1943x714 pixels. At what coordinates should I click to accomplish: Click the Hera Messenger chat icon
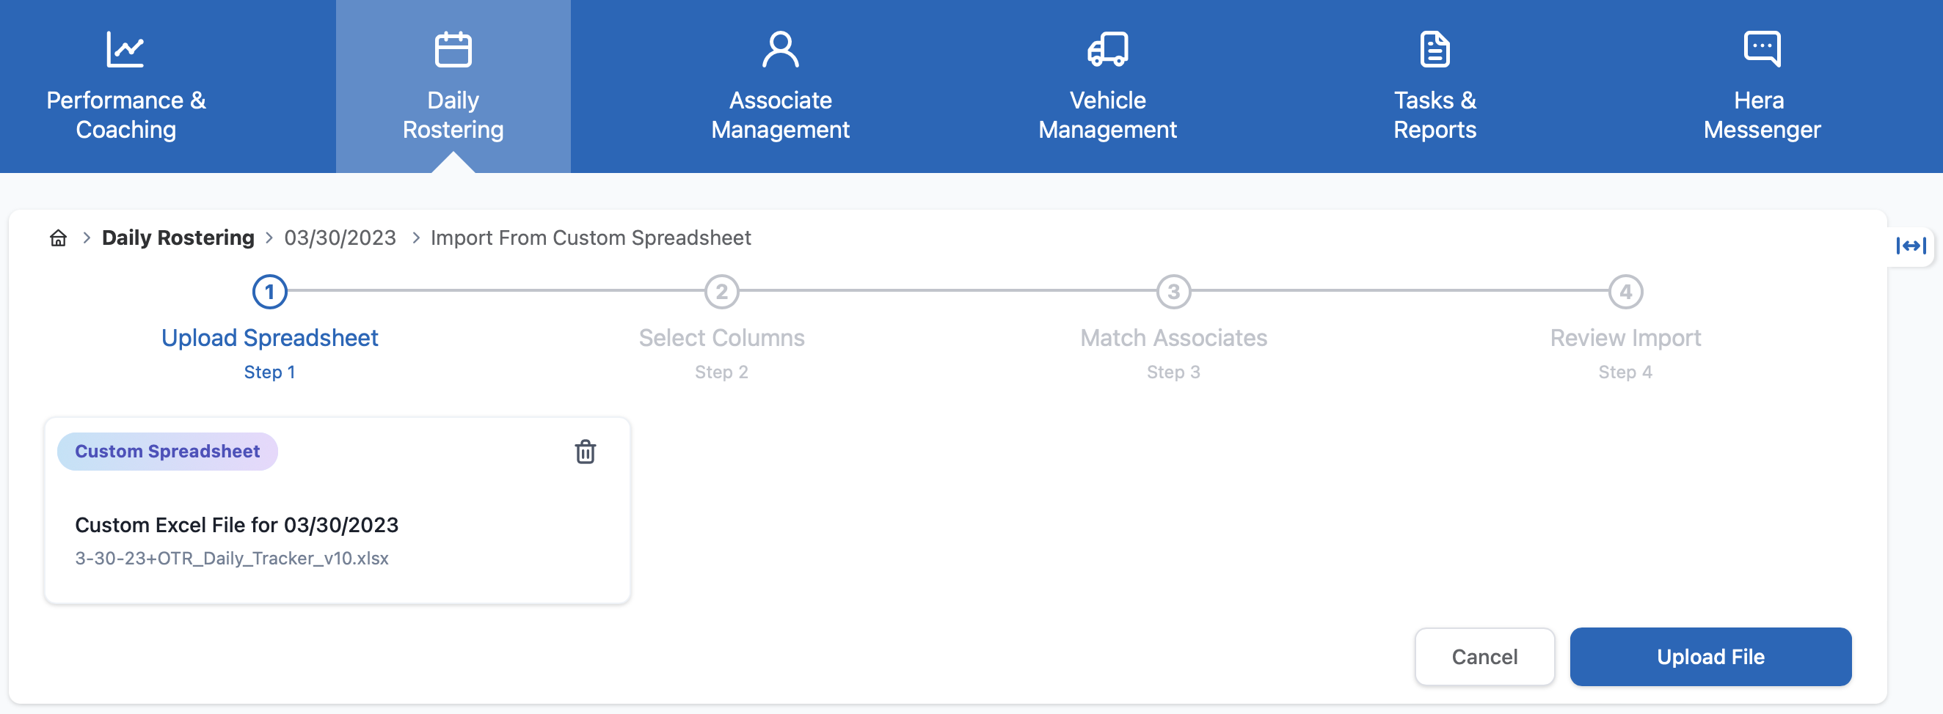(1761, 50)
